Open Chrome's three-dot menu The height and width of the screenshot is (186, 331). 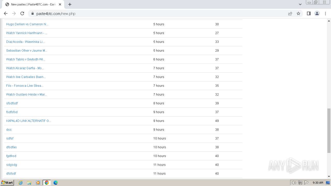tap(325, 13)
